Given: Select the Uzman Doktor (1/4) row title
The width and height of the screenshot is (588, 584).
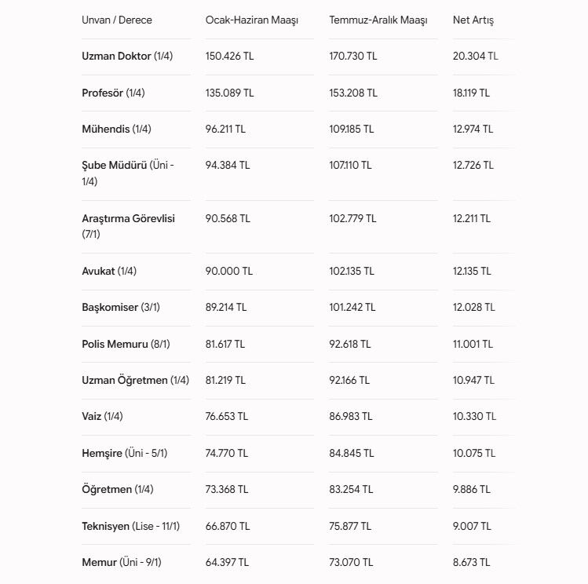Looking at the screenshot, I should pos(127,57).
